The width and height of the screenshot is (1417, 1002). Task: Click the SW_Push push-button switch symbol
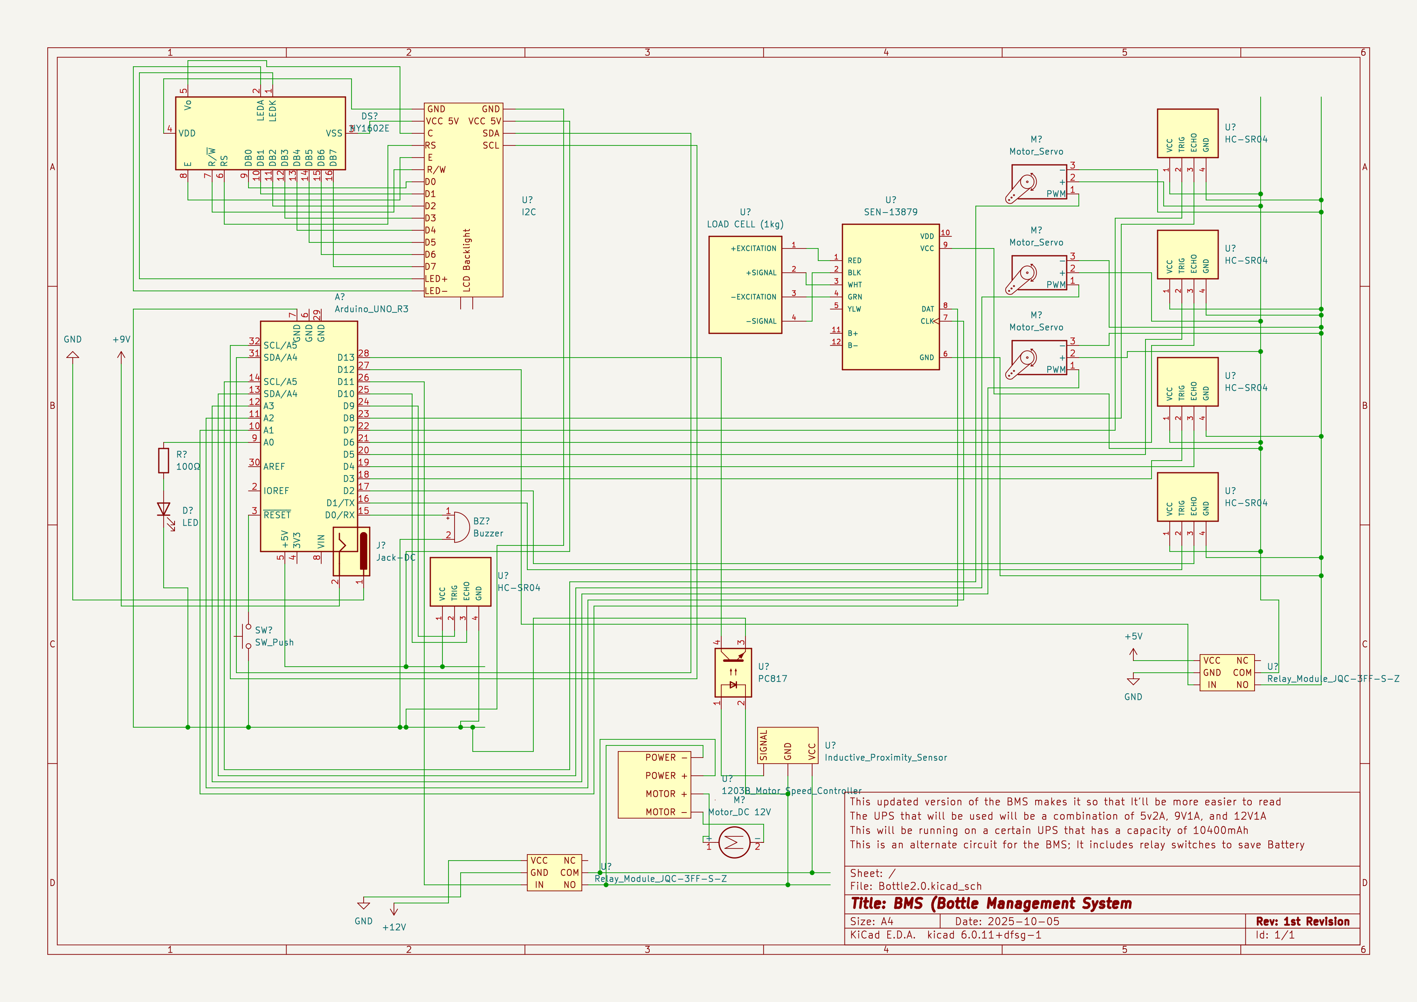point(245,636)
